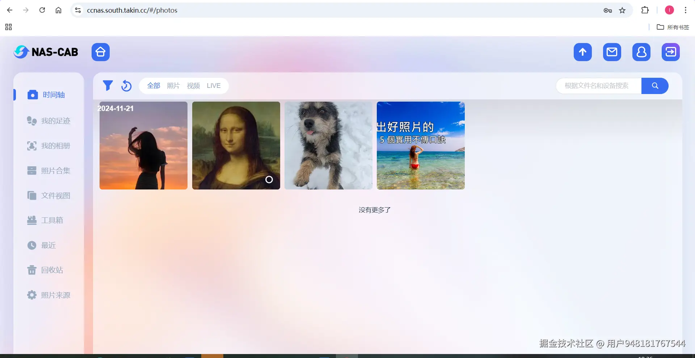Open 照片来源 photo source settings
This screenshot has height=358, width=695.
pyautogui.click(x=49, y=295)
